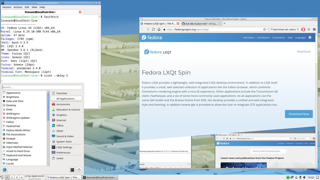Image resolution: width=320 pixels, height=180 pixels.
Task: Reload the page in Falkon
Action: (x=153, y=29)
